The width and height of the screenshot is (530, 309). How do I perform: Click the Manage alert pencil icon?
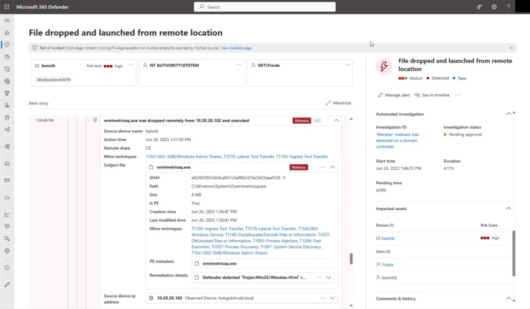coord(380,95)
